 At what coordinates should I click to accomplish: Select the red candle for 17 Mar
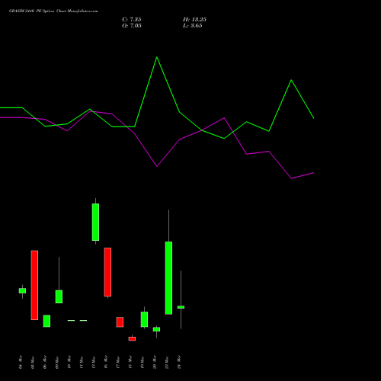tap(120, 322)
